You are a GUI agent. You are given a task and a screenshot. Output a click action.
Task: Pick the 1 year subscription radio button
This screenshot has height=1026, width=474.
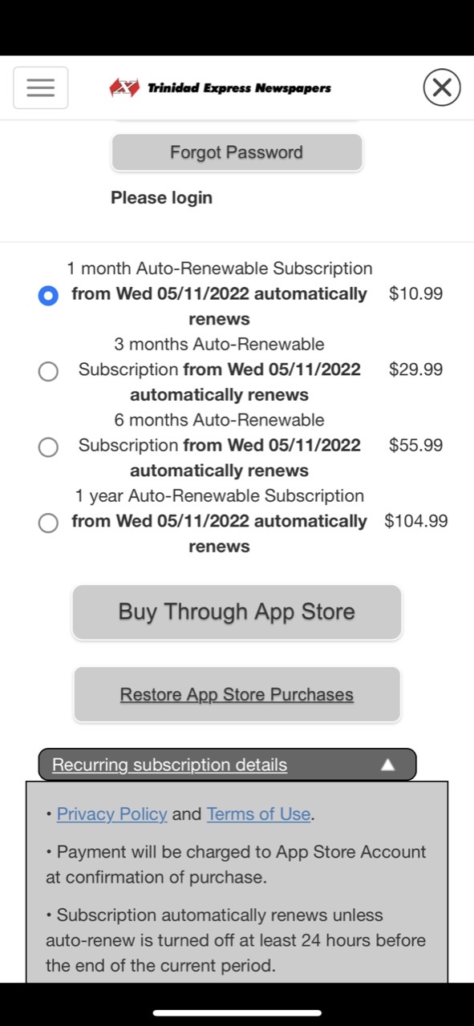(48, 523)
